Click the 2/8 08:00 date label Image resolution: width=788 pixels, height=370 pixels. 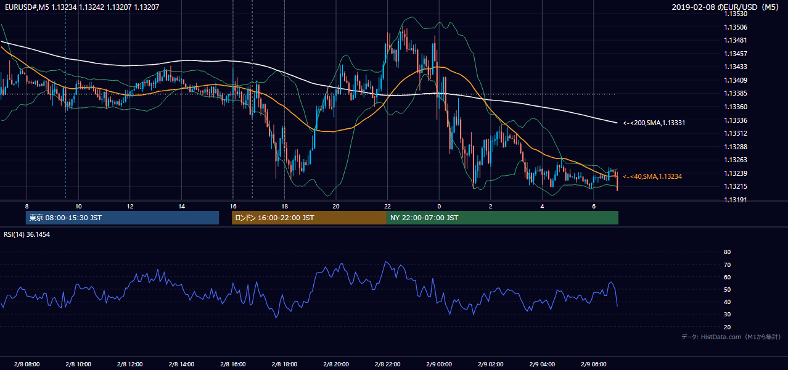(x=27, y=364)
